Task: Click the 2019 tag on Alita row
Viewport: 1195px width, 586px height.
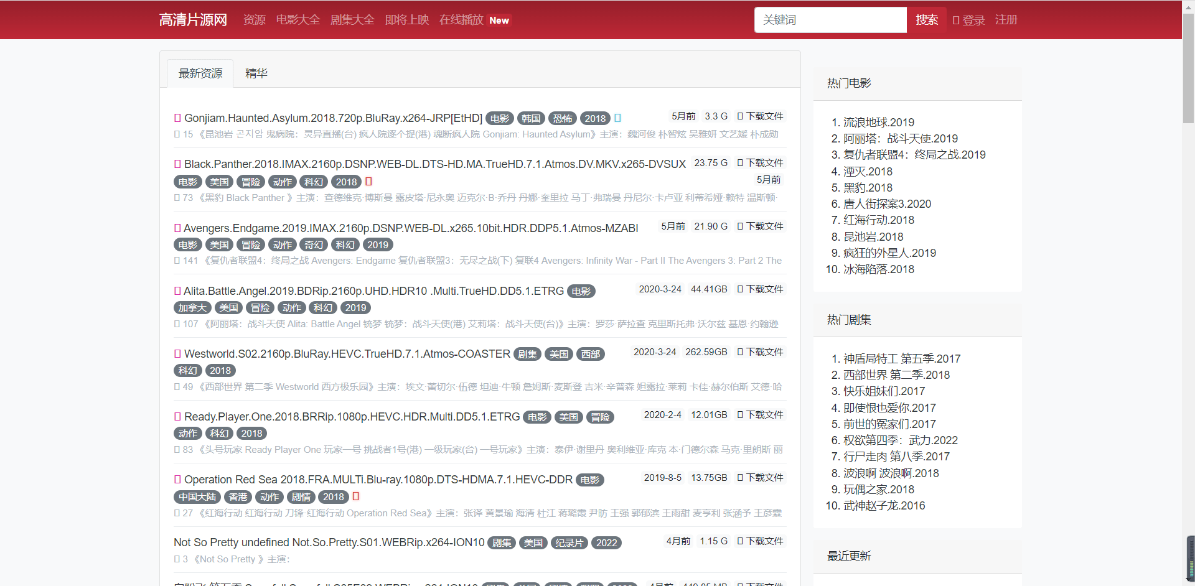Action: (x=355, y=308)
